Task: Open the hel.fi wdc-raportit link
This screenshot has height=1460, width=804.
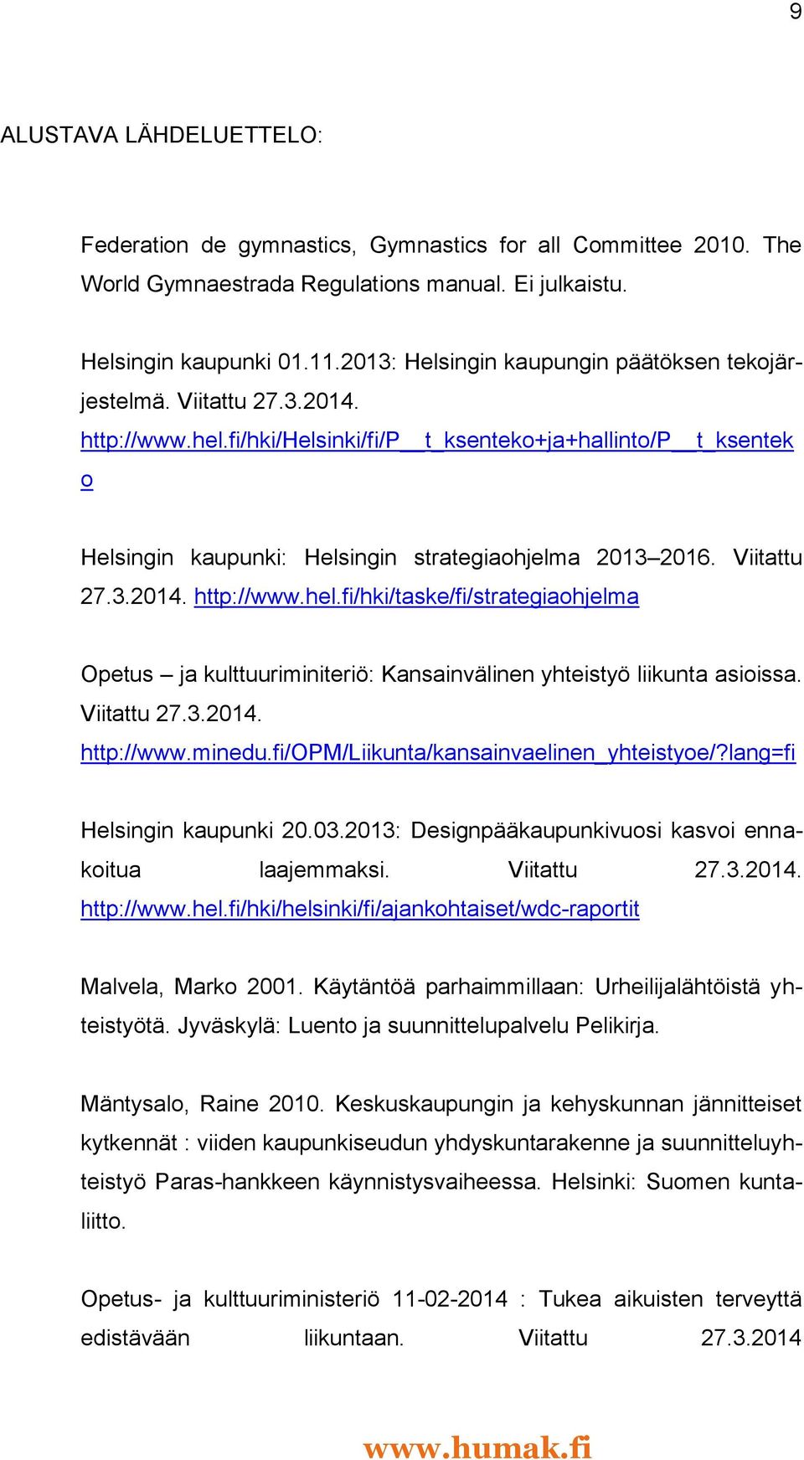Action: tap(360, 909)
